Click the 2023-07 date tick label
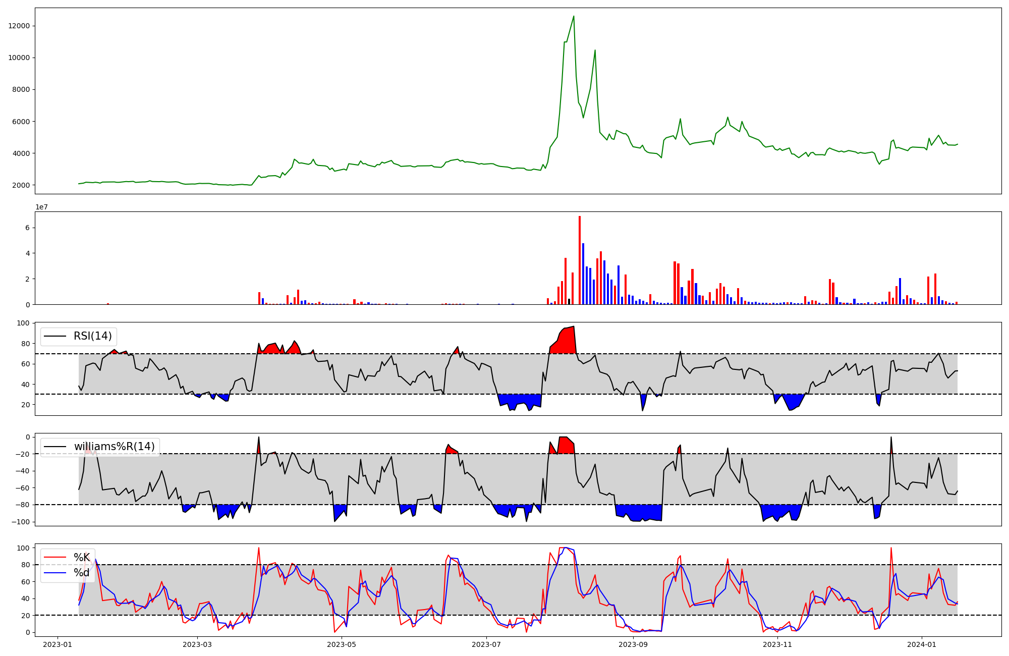This screenshot has width=1009, height=656. (486, 644)
